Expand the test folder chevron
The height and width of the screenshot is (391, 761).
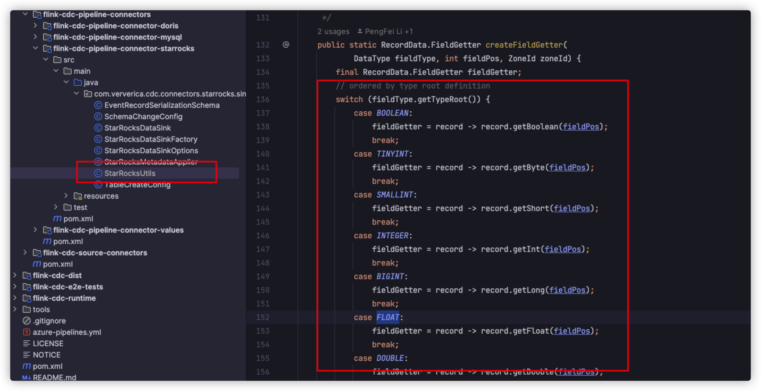pos(56,207)
